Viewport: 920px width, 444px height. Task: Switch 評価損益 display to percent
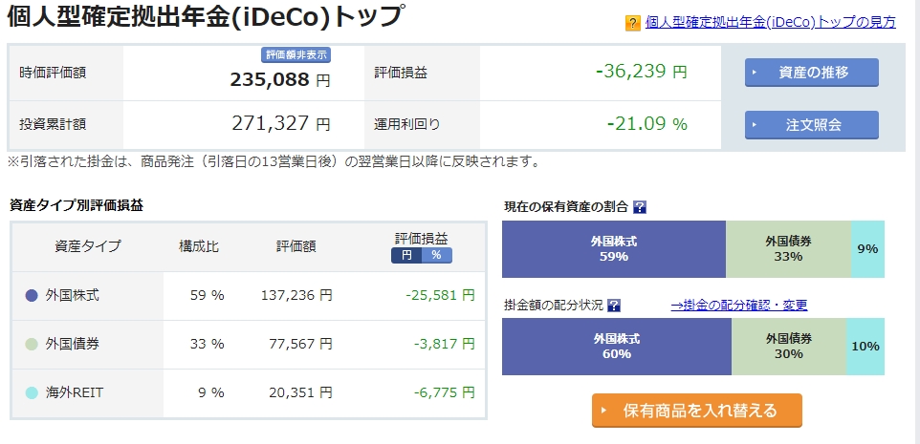tap(436, 255)
